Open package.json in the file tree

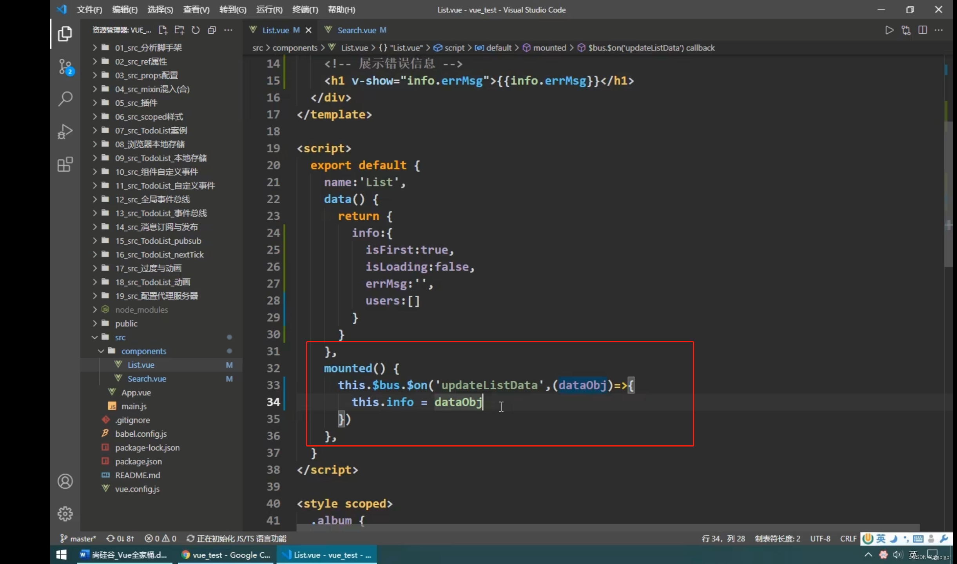(x=161, y=461)
